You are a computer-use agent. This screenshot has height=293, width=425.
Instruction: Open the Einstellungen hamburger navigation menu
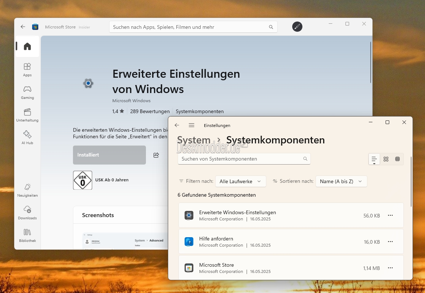(192, 125)
